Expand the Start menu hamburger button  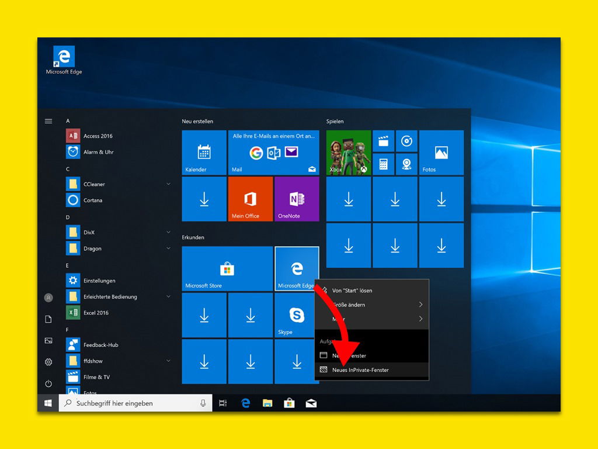(48, 121)
